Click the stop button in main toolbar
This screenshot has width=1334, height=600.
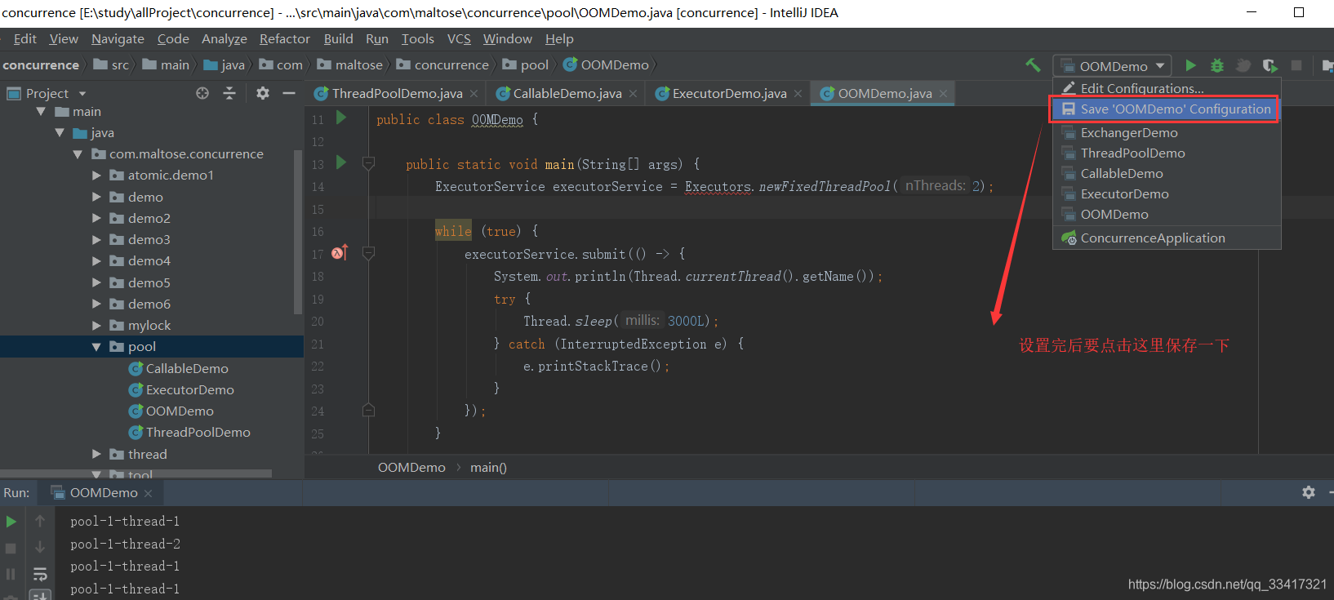pos(1296,65)
